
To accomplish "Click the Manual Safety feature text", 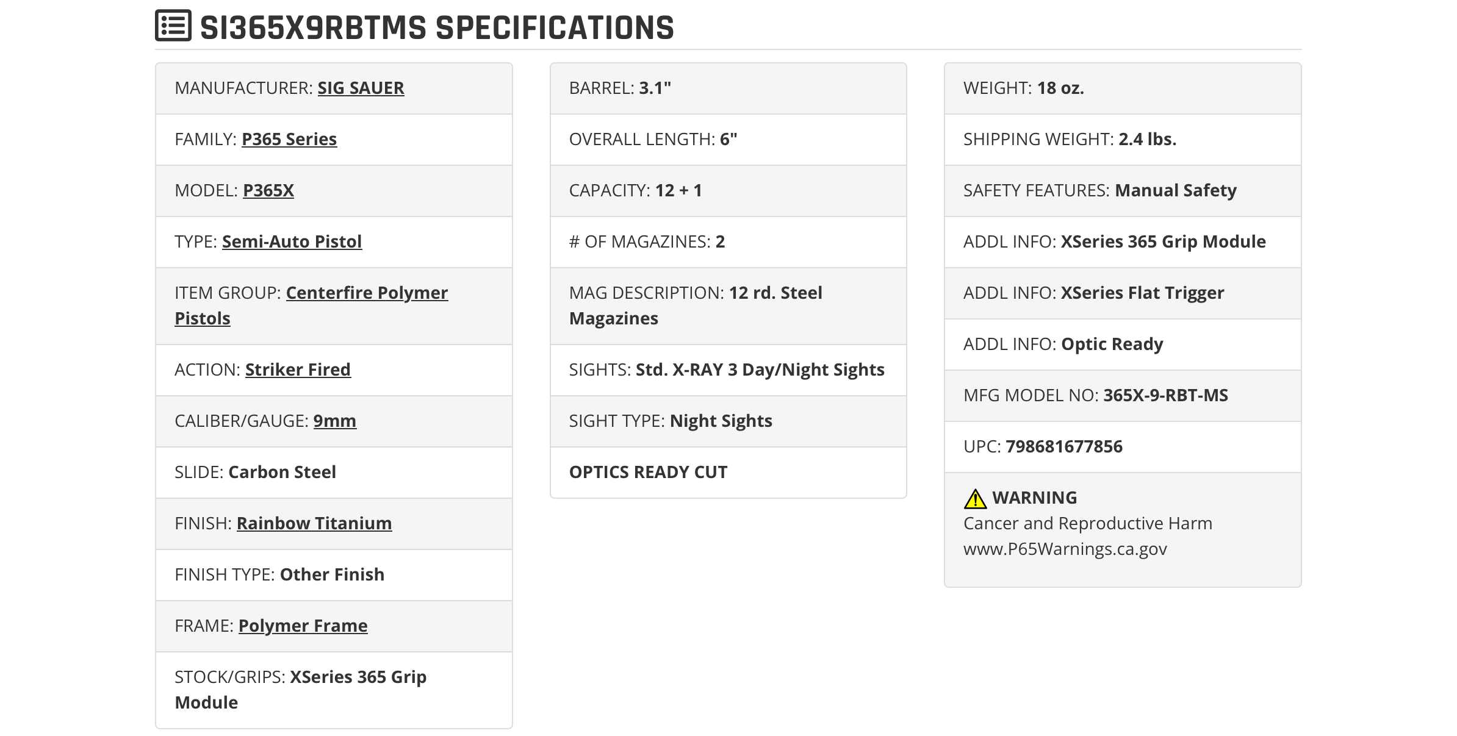I will tap(1176, 190).
